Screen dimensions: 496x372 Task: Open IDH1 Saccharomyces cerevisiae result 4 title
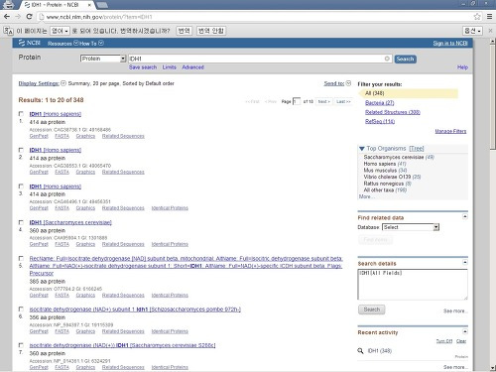click(x=70, y=222)
